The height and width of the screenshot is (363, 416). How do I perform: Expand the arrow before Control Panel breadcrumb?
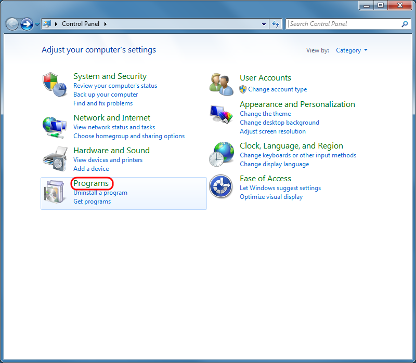[x=56, y=24]
